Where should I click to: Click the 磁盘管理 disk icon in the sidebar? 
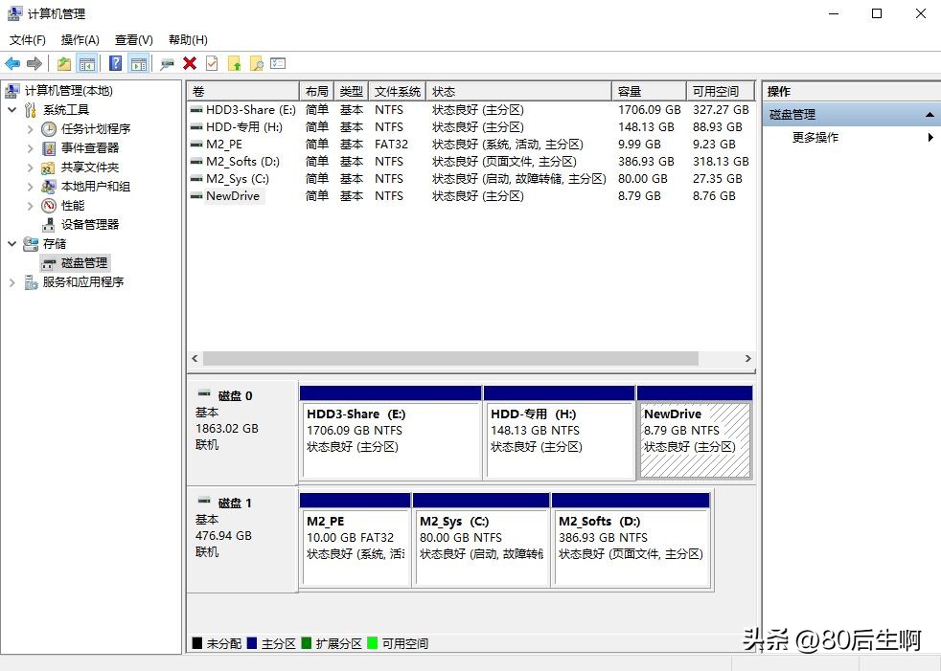tap(48, 262)
